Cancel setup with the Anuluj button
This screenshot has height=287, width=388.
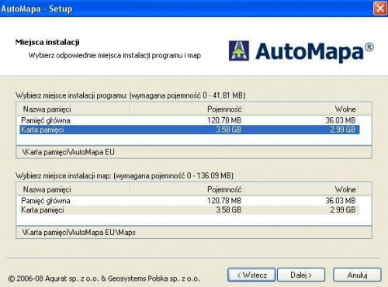pos(357,275)
